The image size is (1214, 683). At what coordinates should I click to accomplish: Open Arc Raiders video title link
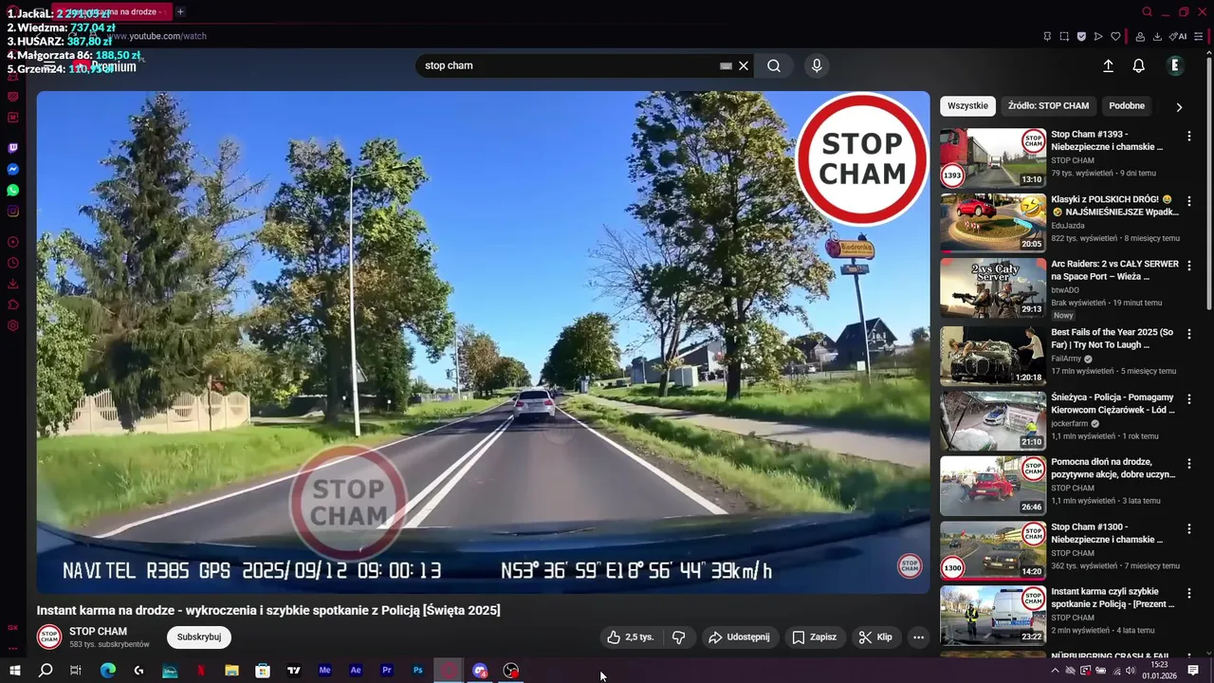tap(1114, 270)
